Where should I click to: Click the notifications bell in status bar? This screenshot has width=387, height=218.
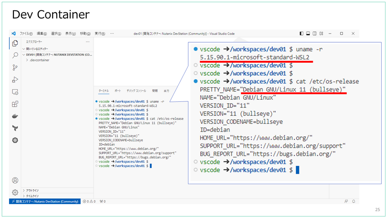coord(353,201)
